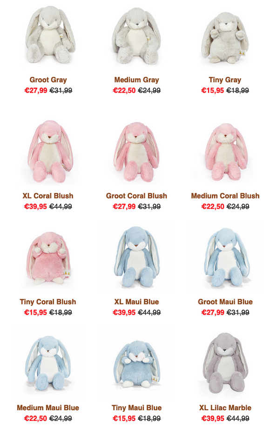Follow the Tiny Gray title link
276x427 pixels.
(225, 80)
